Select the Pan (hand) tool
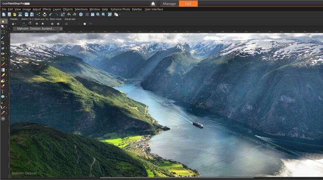This screenshot has width=323, height=180. [3, 21]
